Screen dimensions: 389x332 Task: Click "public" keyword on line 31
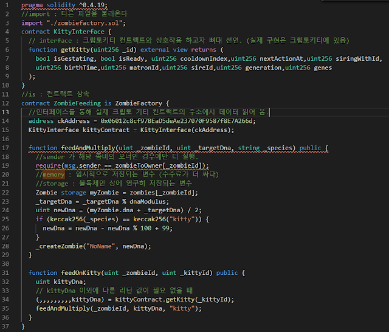(227, 272)
